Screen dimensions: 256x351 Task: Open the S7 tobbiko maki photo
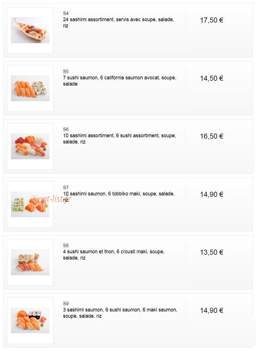point(30,204)
